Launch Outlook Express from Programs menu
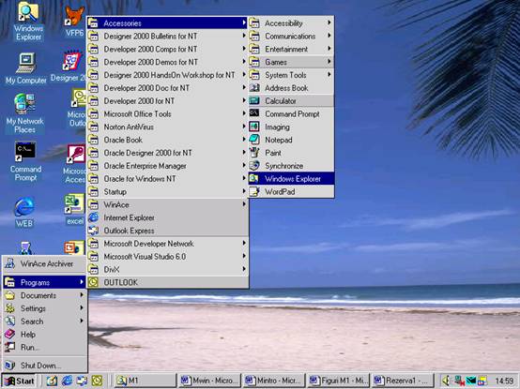This screenshot has height=389, width=520. point(167,231)
